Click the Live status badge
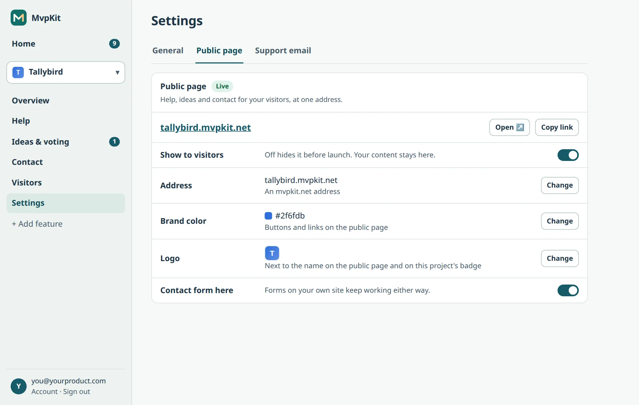The width and height of the screenshot is (639, 405). pyautogui.click(x=222, y=86)
